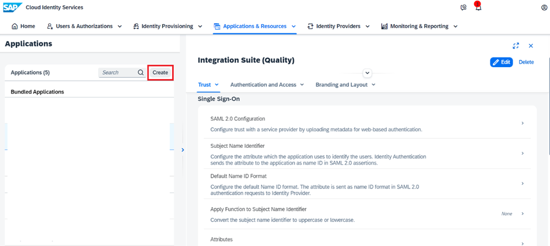Click the Integration Suite (Quality) title
This screenshot has height=246, width=550.
246,60
